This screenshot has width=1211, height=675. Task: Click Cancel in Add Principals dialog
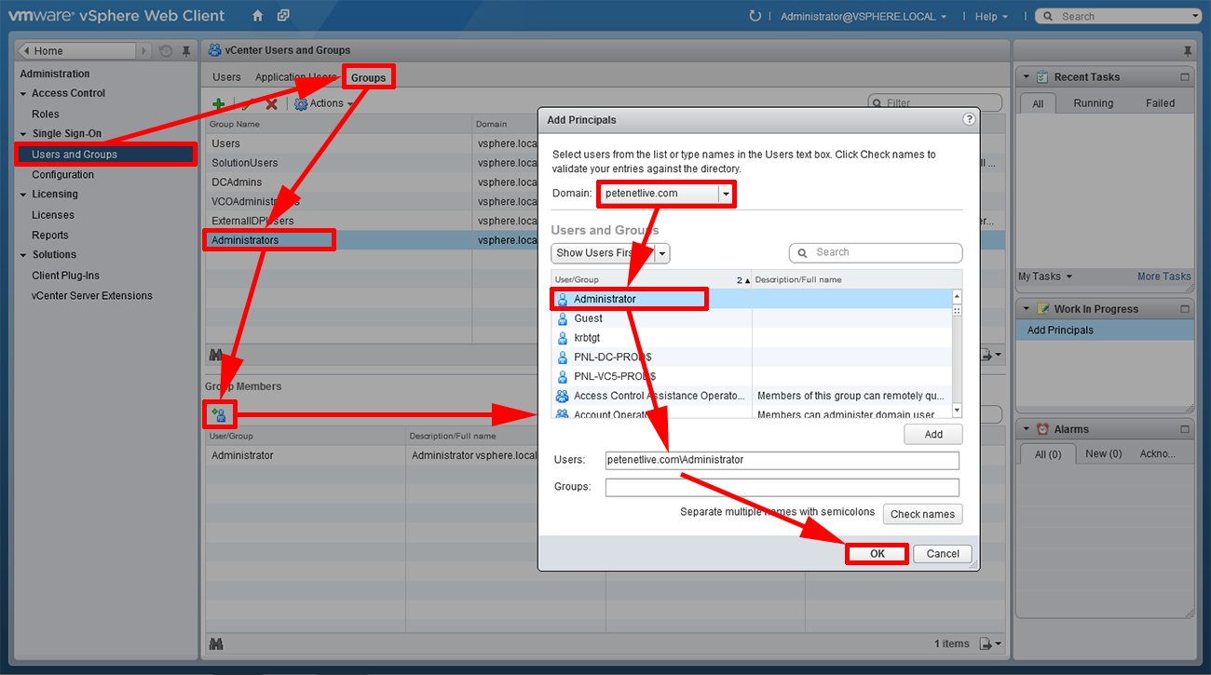943,553
